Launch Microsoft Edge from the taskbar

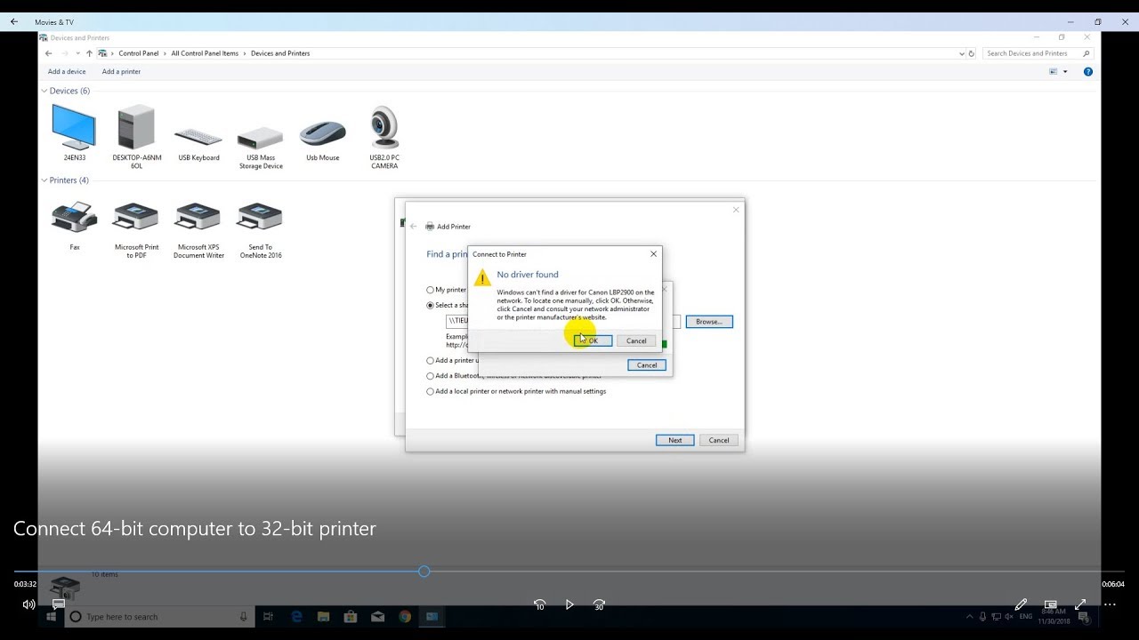point(296,616)
